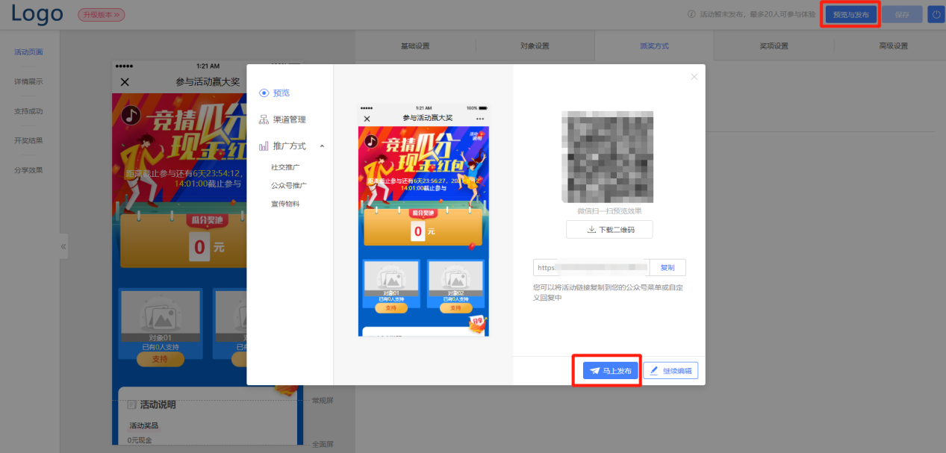The width and height of the screenshot is (946, 453).
Task: Collapse the 推广方式 section chevron
Action: [322, 147]
